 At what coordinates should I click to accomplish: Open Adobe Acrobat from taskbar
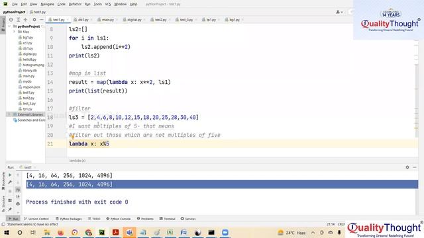[x=116, y=232]
